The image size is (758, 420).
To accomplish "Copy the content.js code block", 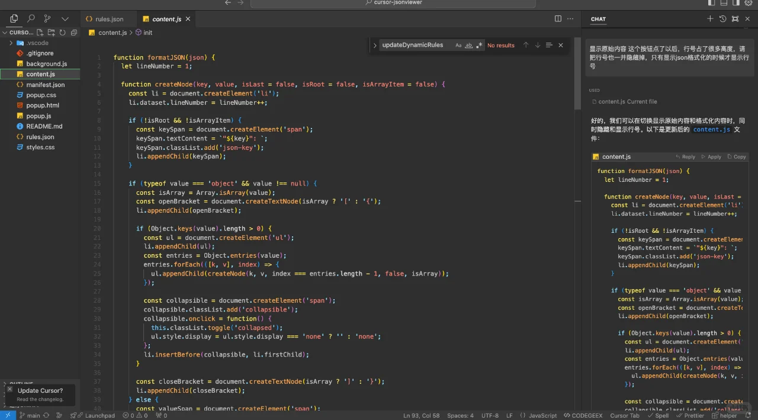I will pyautogui.click(x=737, y=157).
